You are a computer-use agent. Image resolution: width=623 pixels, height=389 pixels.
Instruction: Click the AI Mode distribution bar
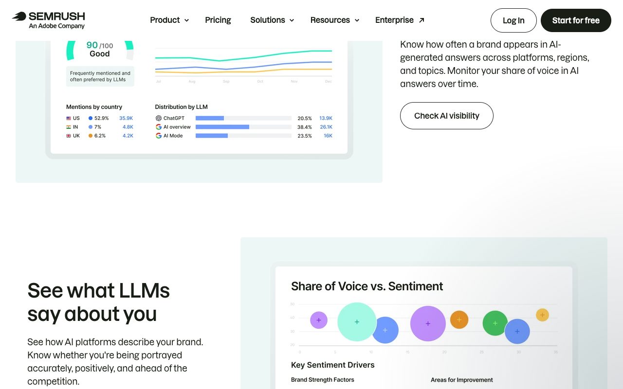pos(243,136)
